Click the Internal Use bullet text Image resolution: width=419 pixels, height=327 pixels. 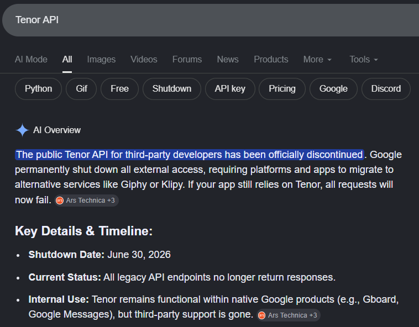point(213,307)
